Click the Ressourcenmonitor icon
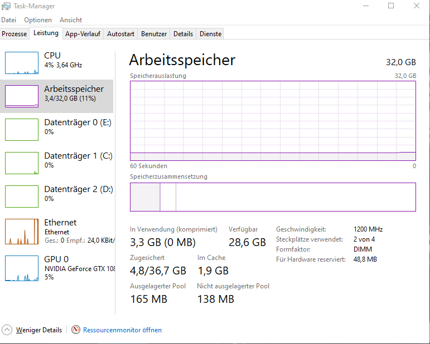 [x=76, y=330]
